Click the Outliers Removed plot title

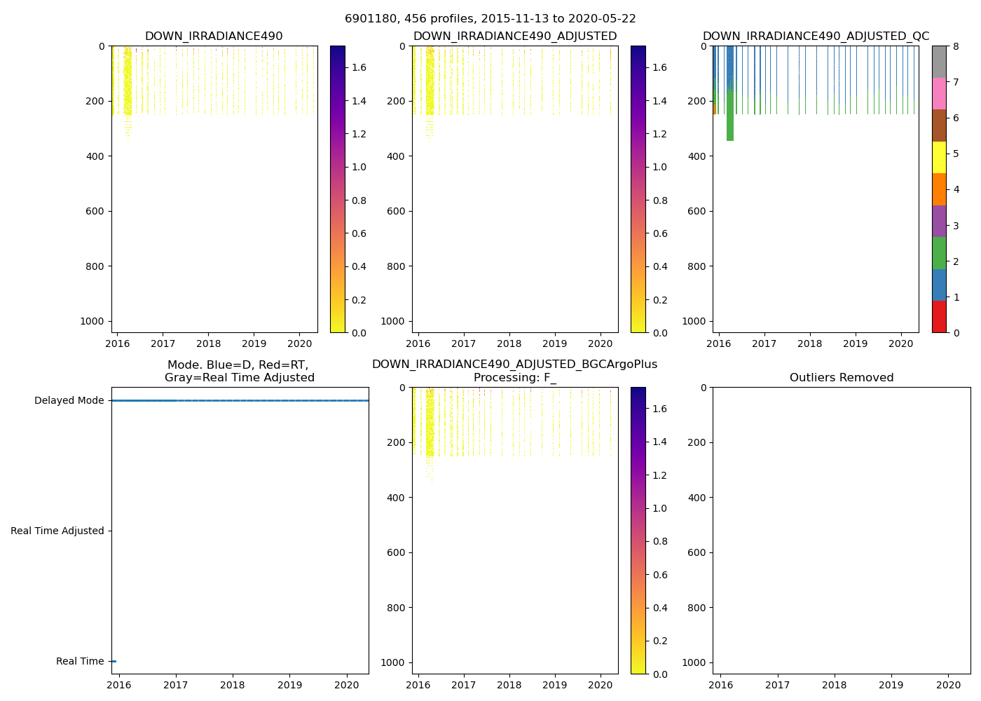click(x=842, y=378)
